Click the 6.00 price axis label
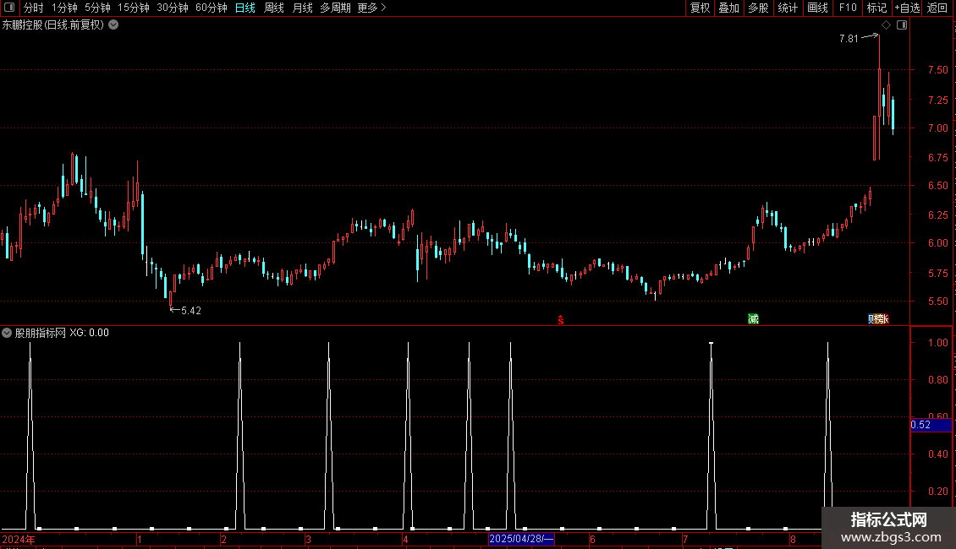This screenshot has height=549, width=956. pyautogui.click(x=937, y=243)
